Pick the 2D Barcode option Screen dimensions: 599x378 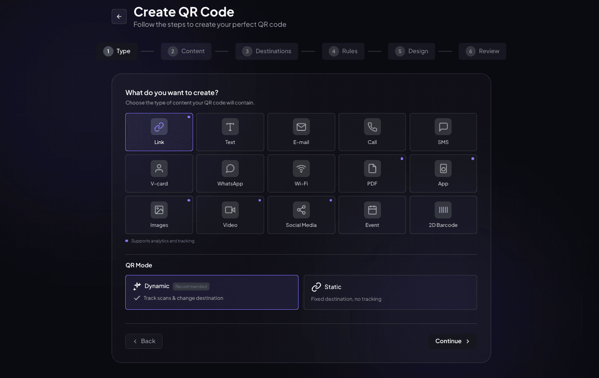tap(443, 215)
